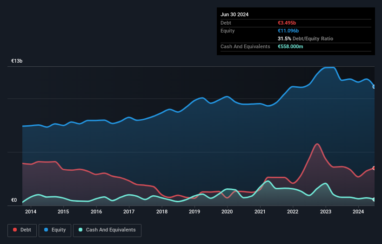Click the €3.495b debt value
The image size is (382, 244).
287,23
